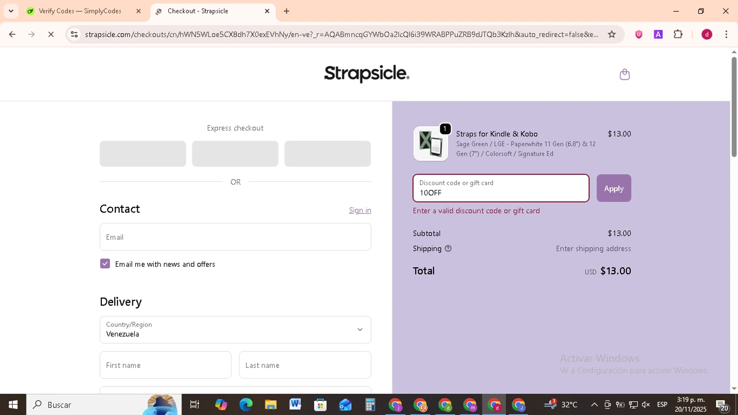The width and height of the screenshot is (738, 415).
Task: Open the Strapsicle logo homepage link
Action: click(x=367, y=74)
